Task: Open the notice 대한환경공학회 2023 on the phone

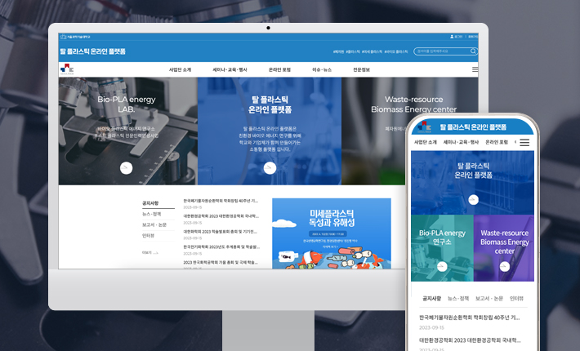Action: click(x=470, y=340)
